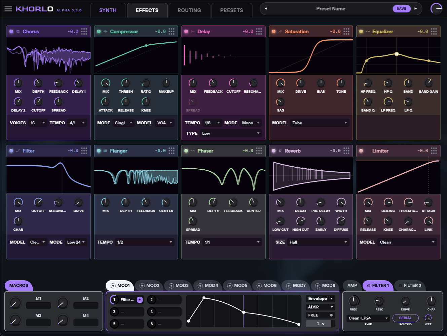Toggle the Reverb effect power button

point(274,151)
